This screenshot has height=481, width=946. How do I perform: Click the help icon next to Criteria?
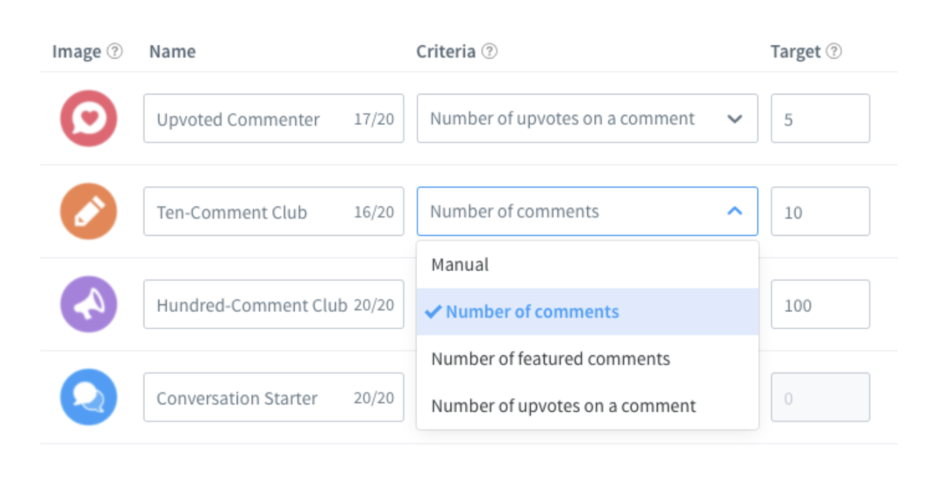[489, 52]
